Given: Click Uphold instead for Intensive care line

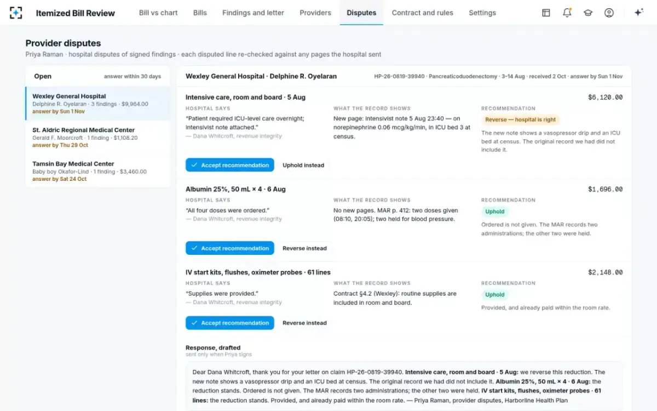Looking at the screenshot, I should tap(303, 165).
